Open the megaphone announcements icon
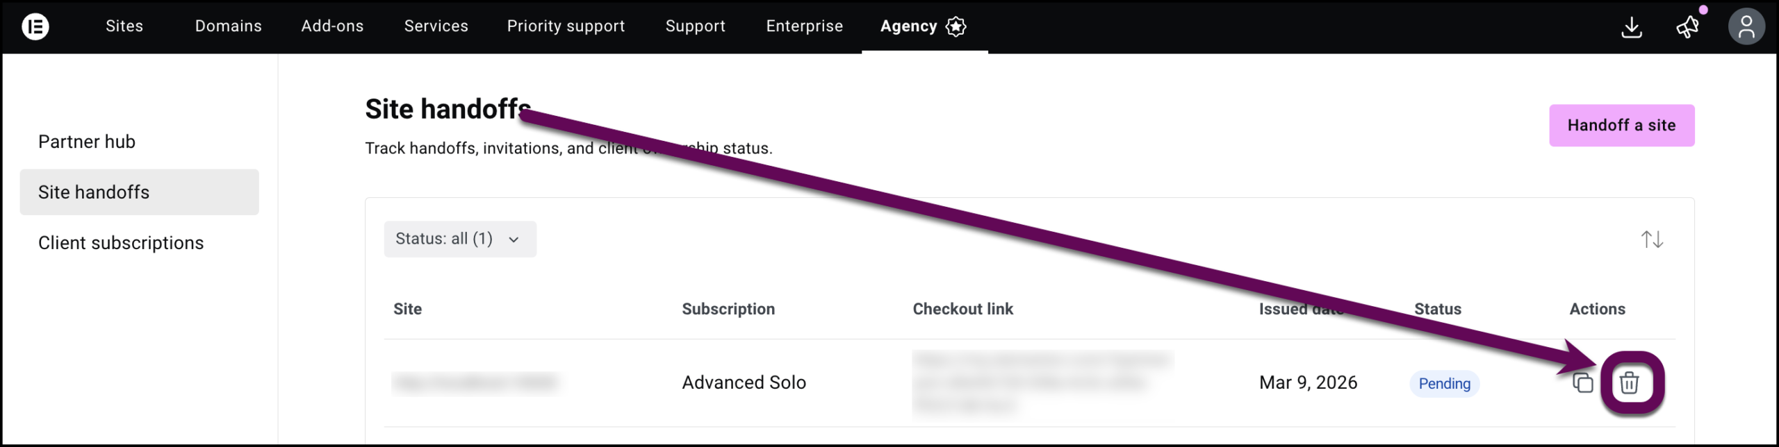This screenshot has height=447, width=1779. (1687, 27)
